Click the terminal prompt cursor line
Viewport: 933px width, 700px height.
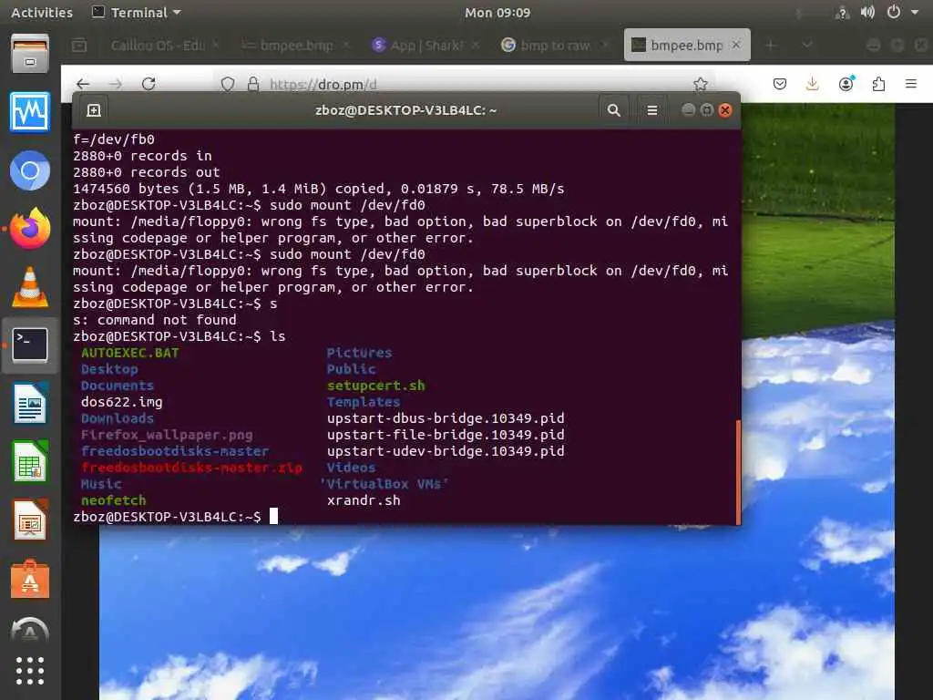point(273,516)
